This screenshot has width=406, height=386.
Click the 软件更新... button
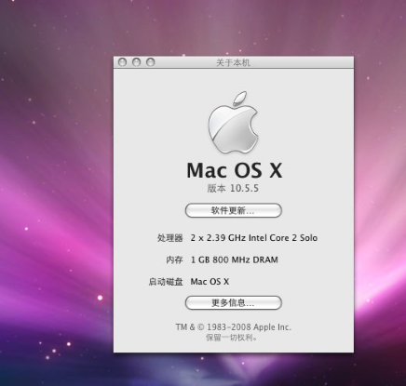click(234, 210)
